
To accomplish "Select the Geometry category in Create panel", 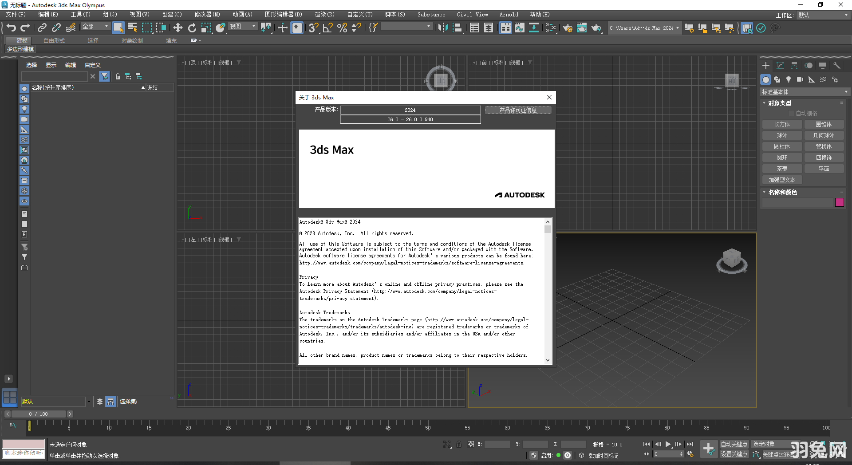I will tap(765, 79).
